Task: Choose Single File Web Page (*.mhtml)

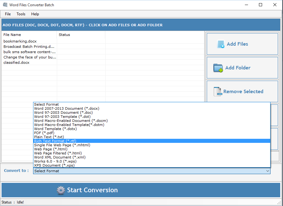Action: click(x=152, y=145)
